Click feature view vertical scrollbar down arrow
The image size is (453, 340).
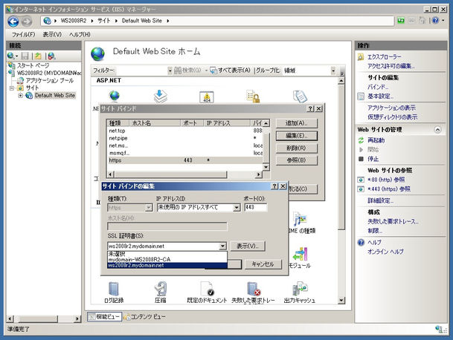point(341,301)
